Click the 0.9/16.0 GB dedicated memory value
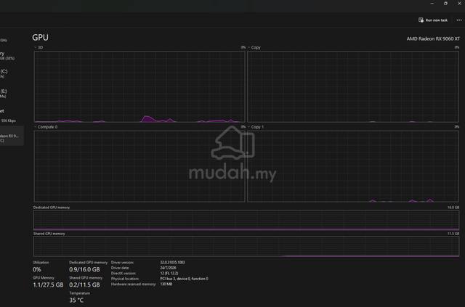465x307 pixels. (x=84, y=269)
